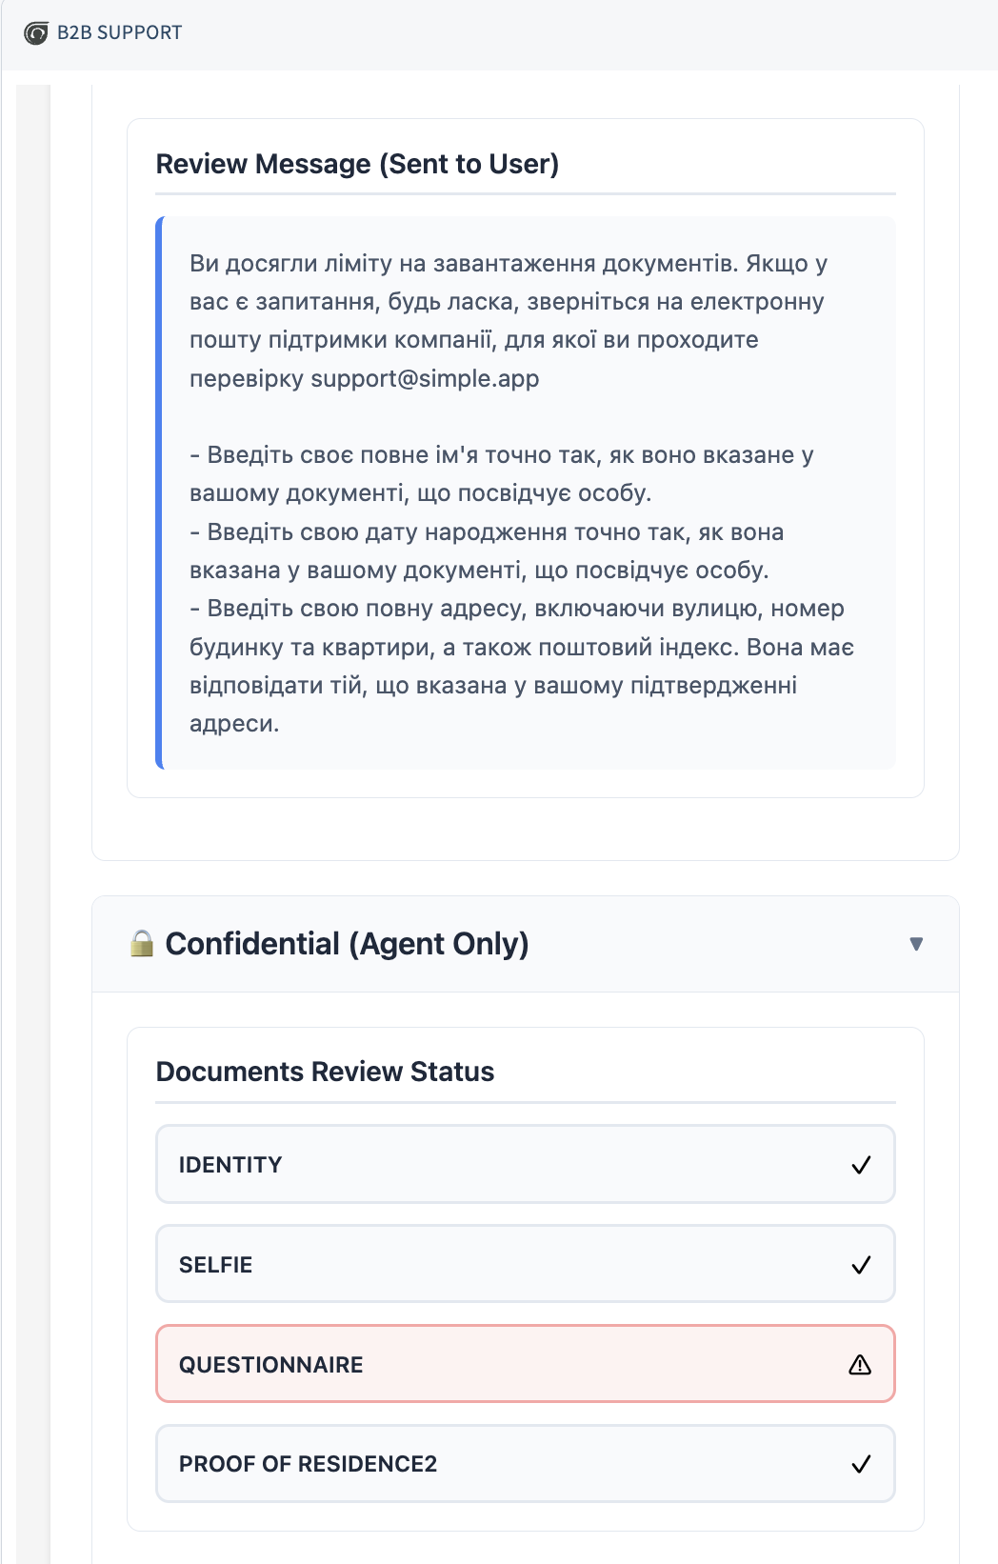
Task: Click the gray left sidebar strip
Action: tap(33, 762)
